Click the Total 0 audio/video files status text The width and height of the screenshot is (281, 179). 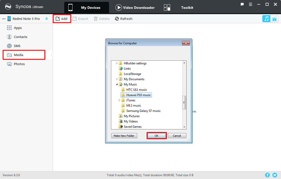tap(150, 175)
